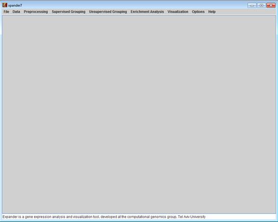Click the Expander app icon in title bar
This screenshot has width=278, height=222.
5,5
